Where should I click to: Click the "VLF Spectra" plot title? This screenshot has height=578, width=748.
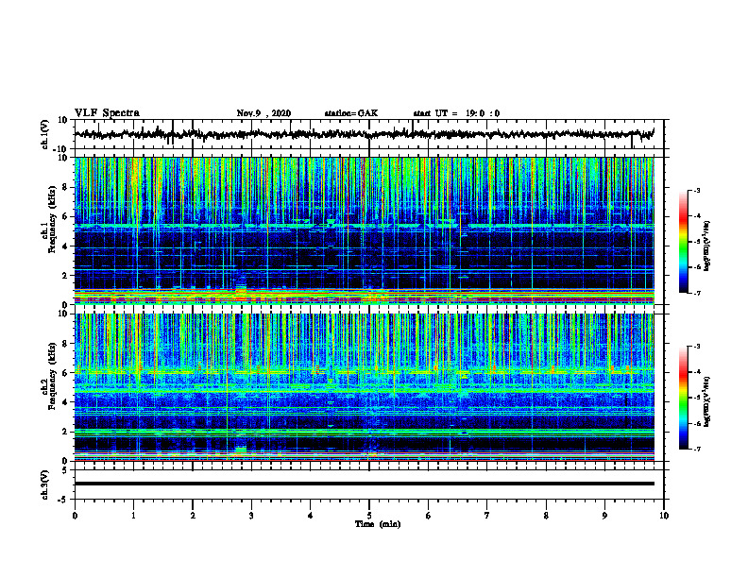coord(108,113)
